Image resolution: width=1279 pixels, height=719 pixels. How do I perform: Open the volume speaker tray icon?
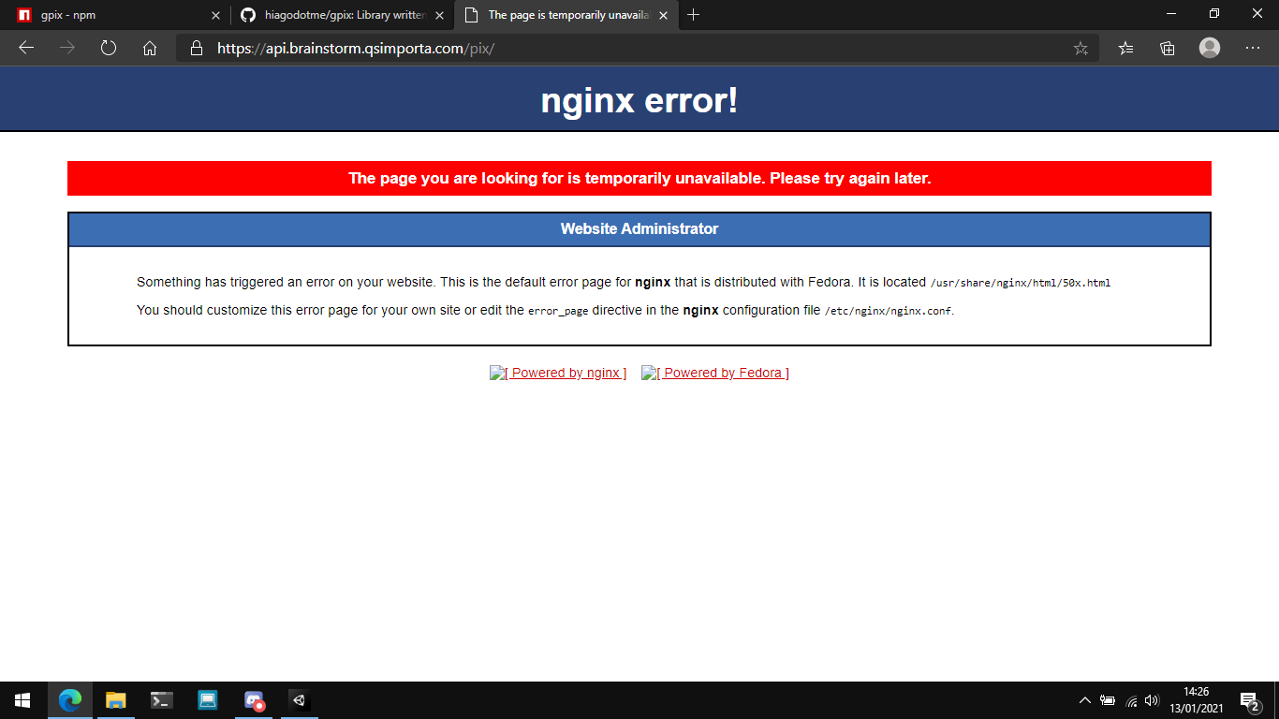[x=1153, y=700]
